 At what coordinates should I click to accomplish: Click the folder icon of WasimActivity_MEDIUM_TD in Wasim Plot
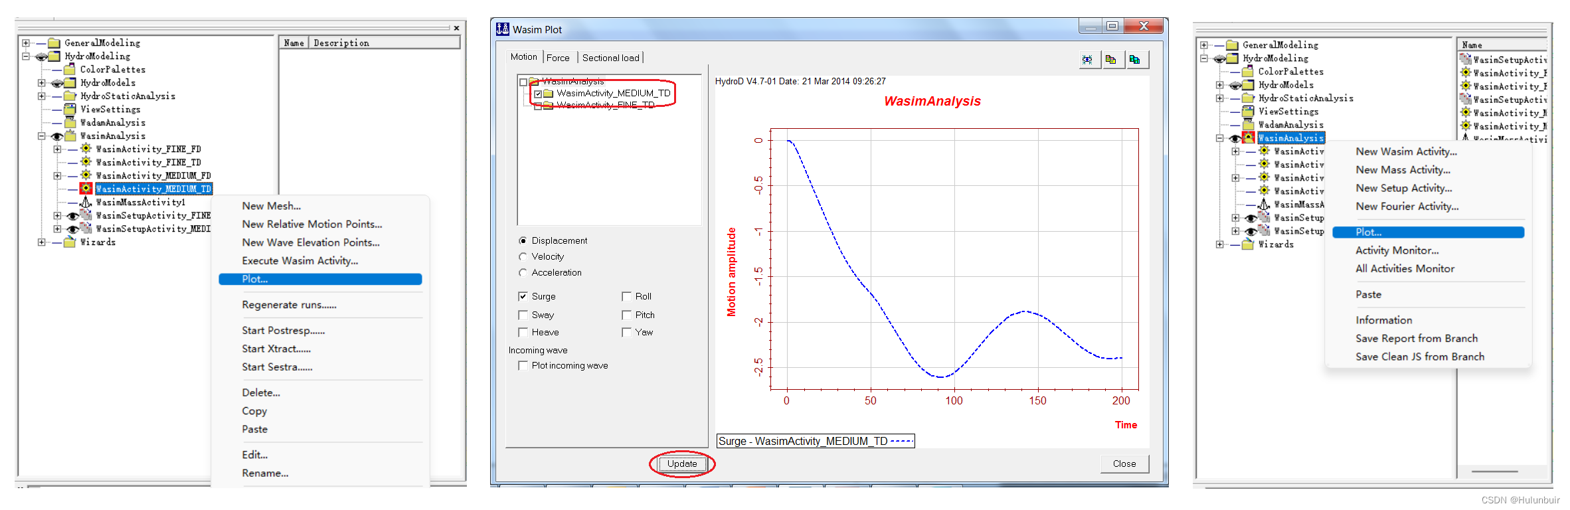[x=549, y=94]
